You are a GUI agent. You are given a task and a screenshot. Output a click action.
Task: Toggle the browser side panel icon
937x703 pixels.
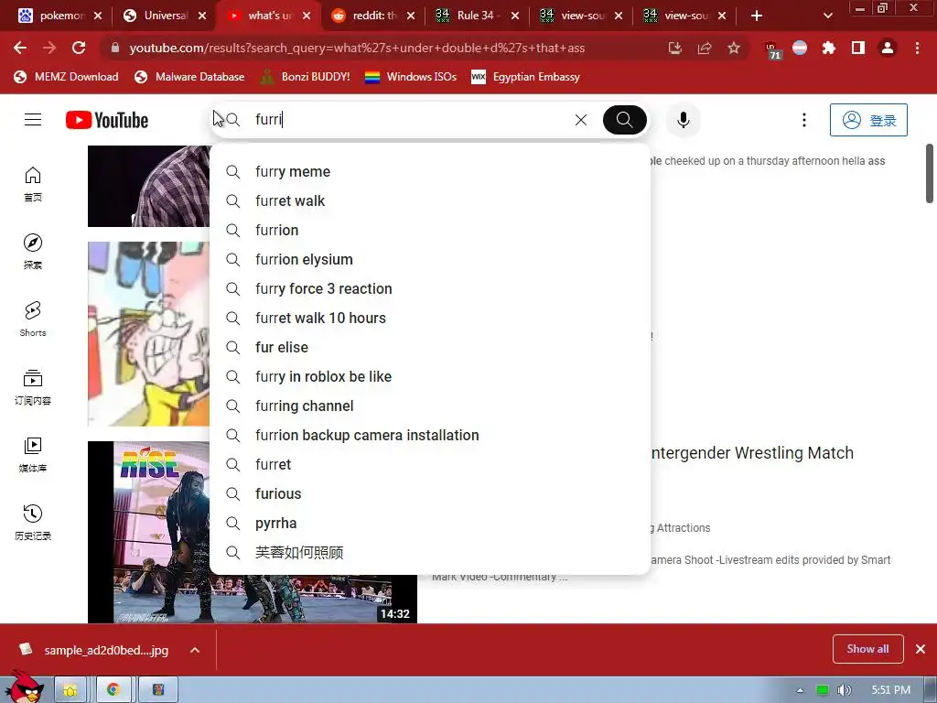click(858, 48)
